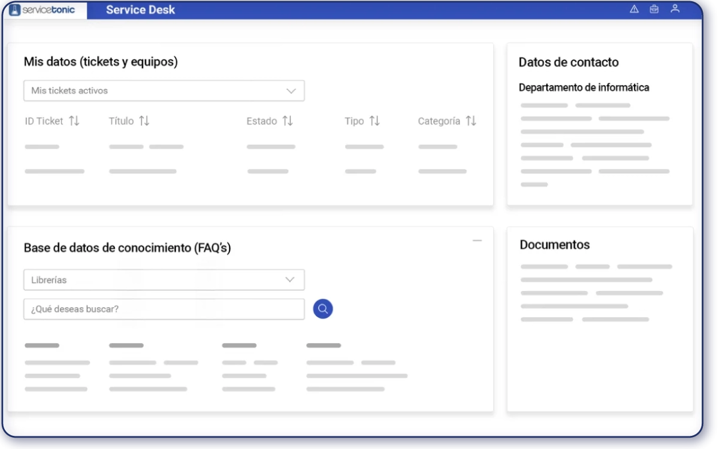Open the briefcase icon in header
The width and height of the screenshot is (719, 449).
(x=654, y=9)
